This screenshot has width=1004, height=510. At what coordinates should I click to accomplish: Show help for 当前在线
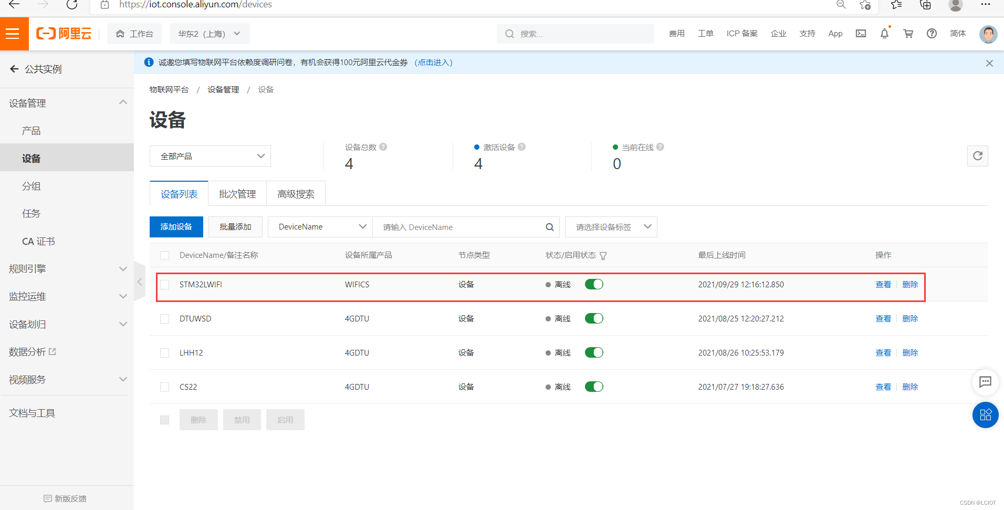[660, 147]
